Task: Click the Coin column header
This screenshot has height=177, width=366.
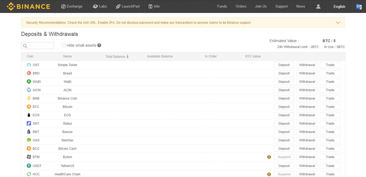Action: pos(30,56)
